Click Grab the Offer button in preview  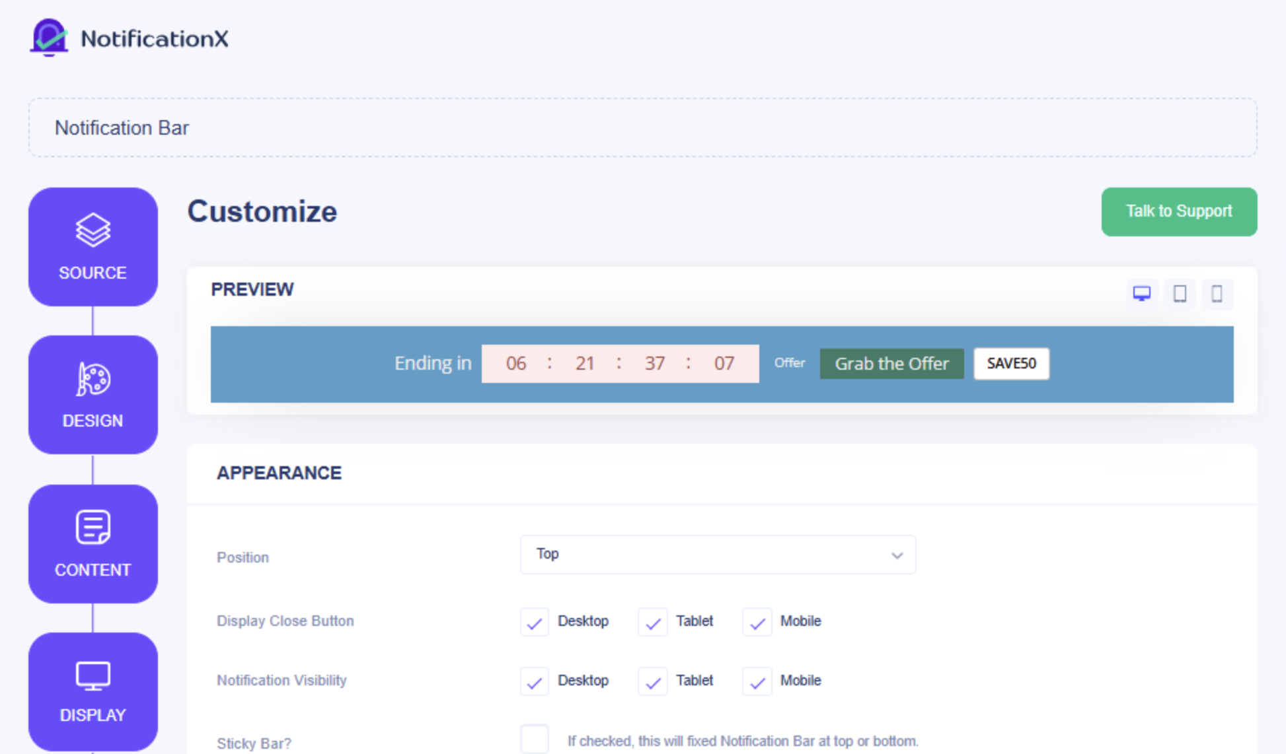tap(891, 364)
